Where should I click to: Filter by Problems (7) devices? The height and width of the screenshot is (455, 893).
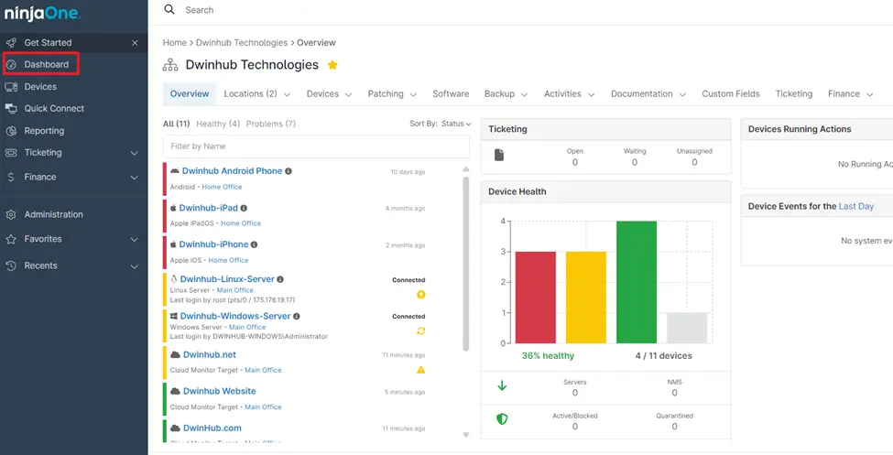[x=270, y=124]
